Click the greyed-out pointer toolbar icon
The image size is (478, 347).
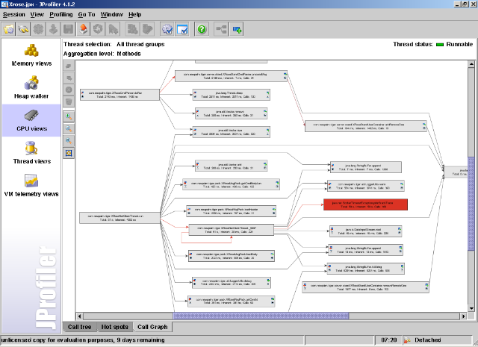pos(113,29)
